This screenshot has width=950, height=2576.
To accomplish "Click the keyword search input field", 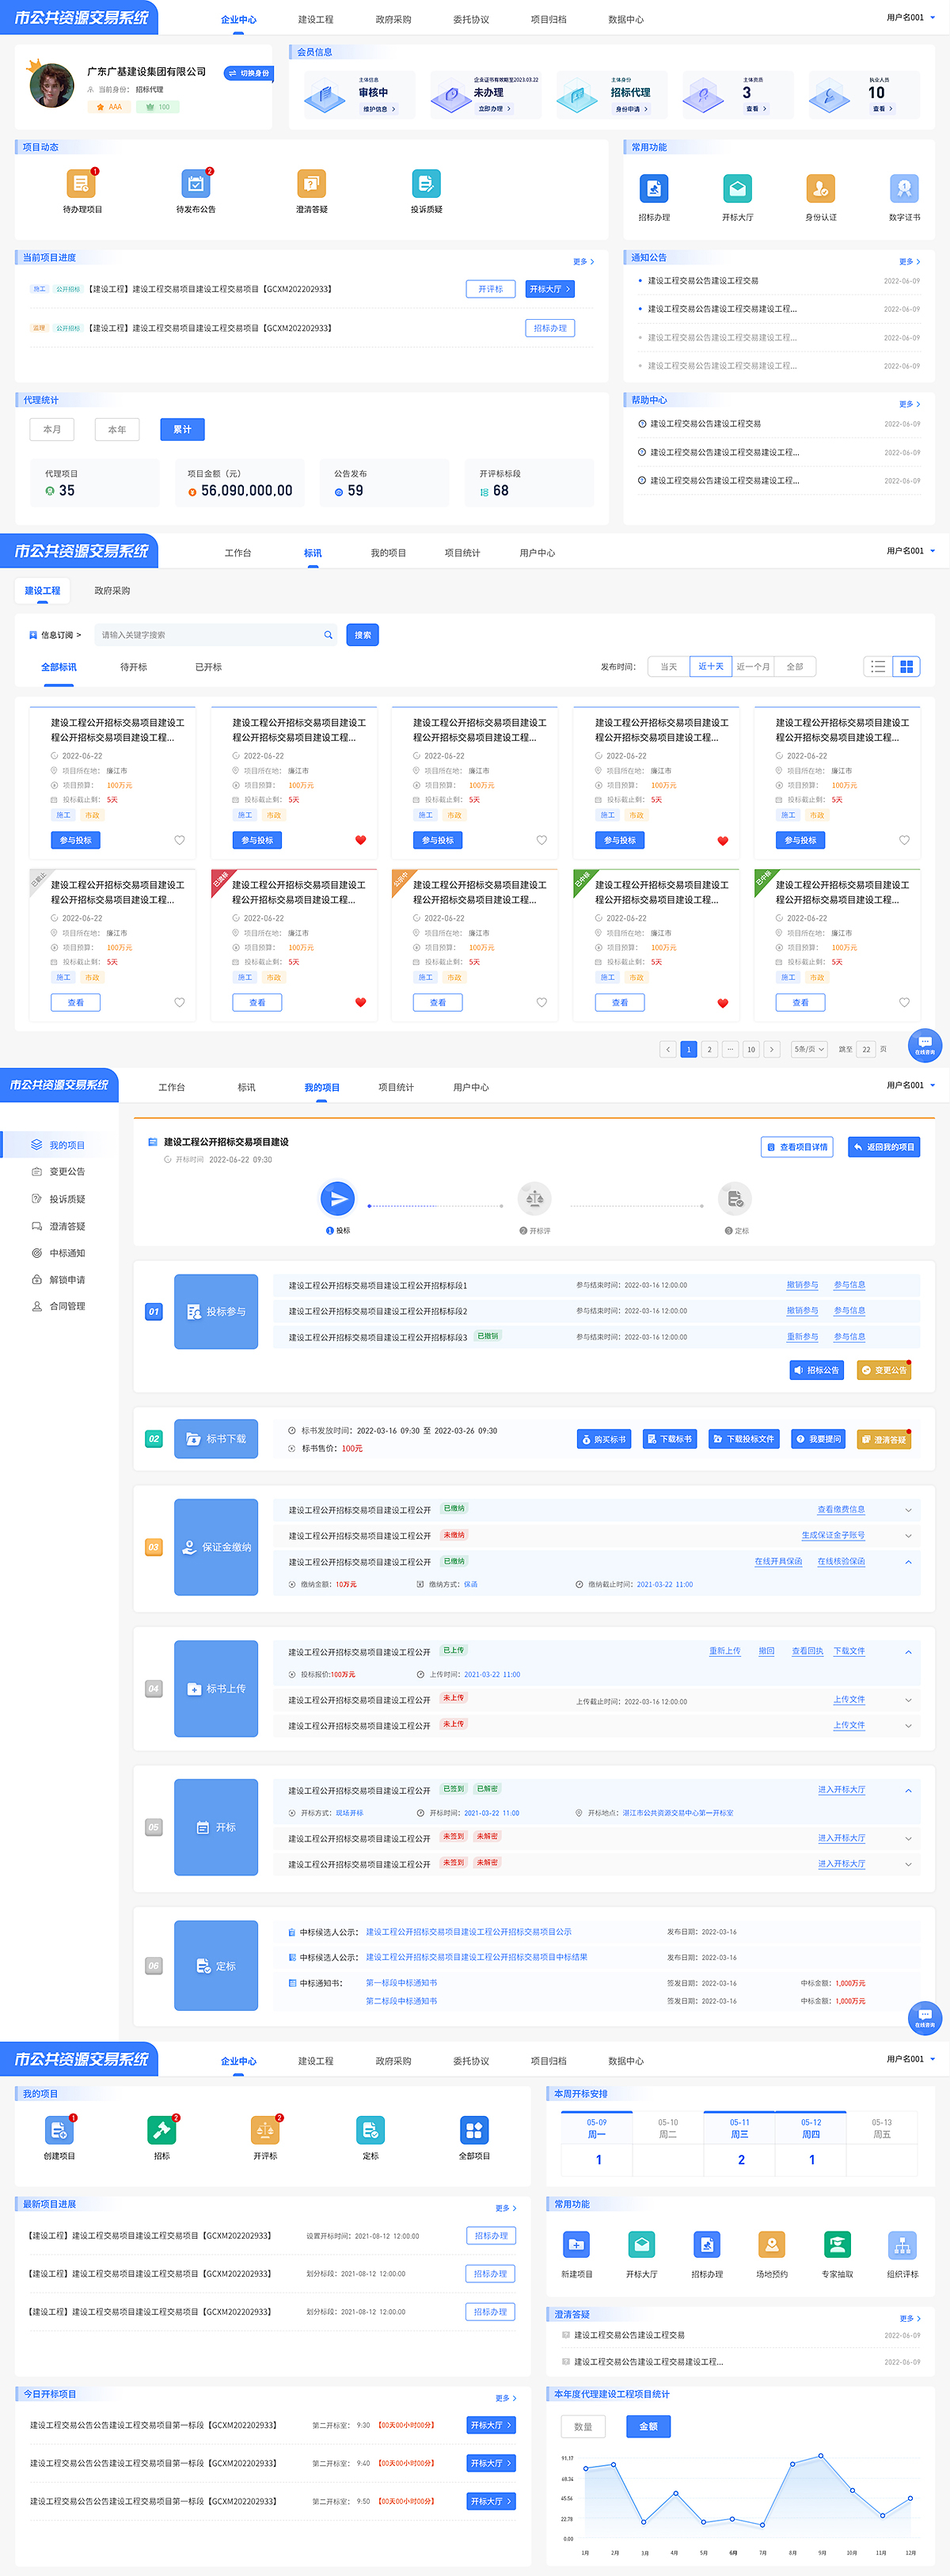I will (x=210, y=635).
